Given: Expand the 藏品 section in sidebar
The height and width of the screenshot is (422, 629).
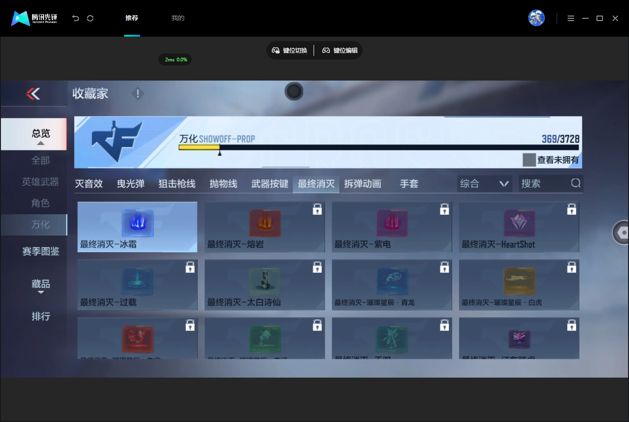Looking at the screenshot, I should point(41,286).
